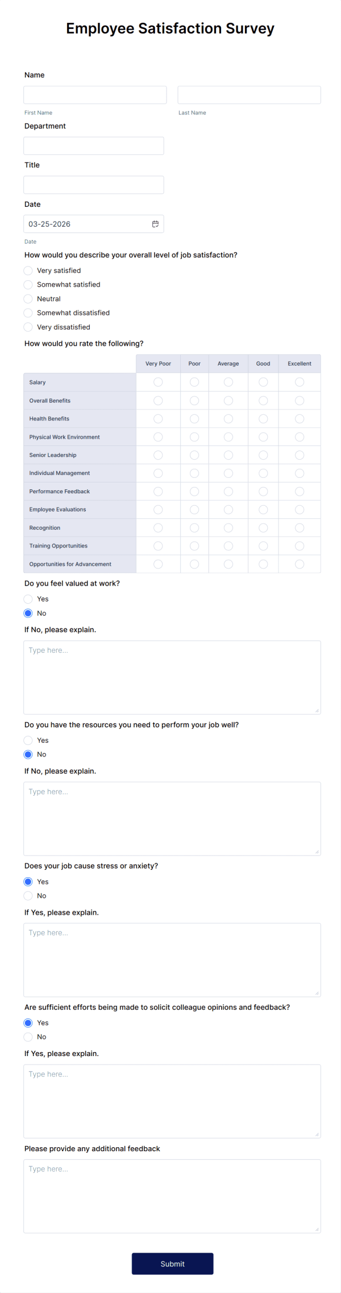
Task: Rate Training Opportunities as Poor
Action: point(194,546)
